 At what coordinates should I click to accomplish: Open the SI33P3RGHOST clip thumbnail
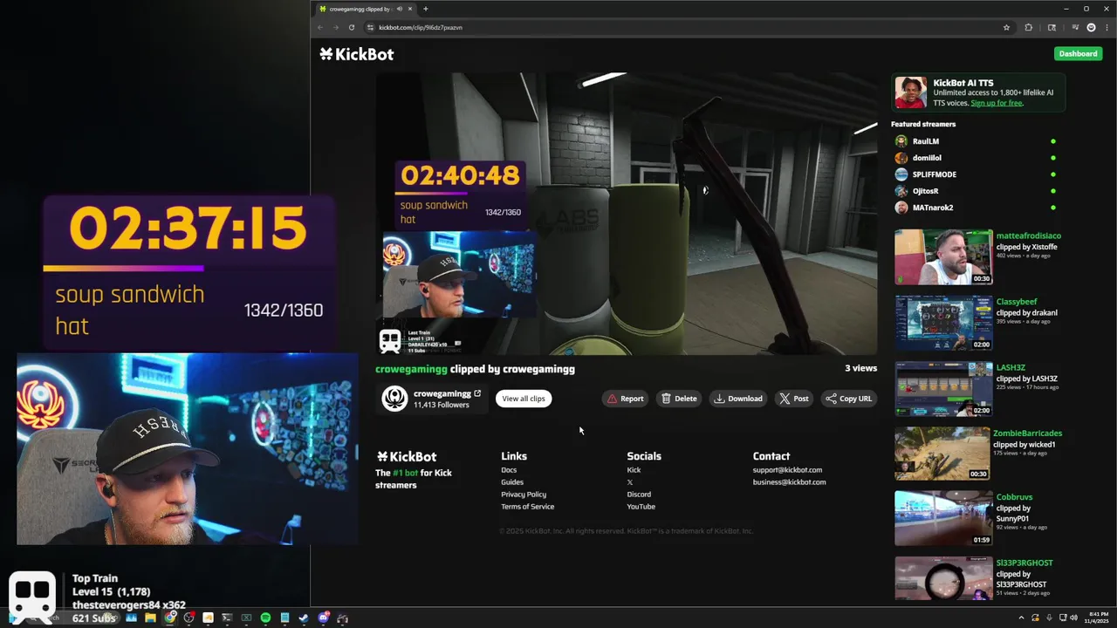click(x=943, y=579)
